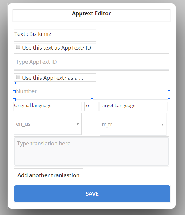The image size is (185, 215).
Task: Click the top-right resize handle of Number field
Action: point(169,83)
